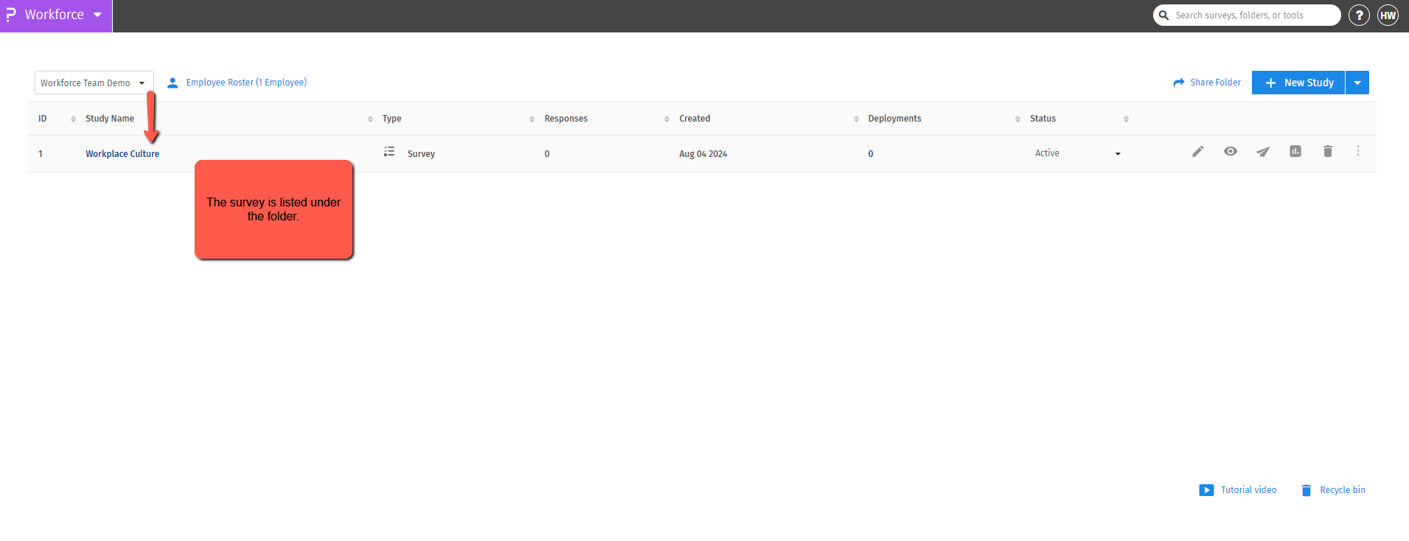This screenshot has width=1409, height=541.
Task: Click the Responses count 0
Action: 547,154
